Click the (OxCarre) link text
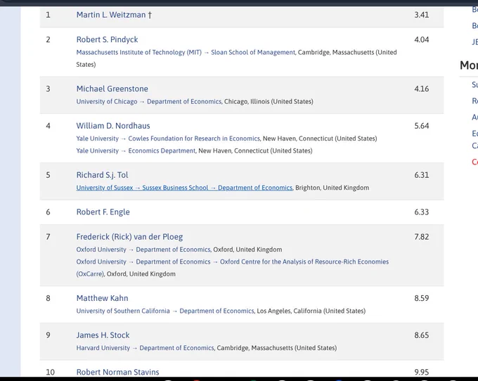This screenshot has height=381, width=478. click(x=90, y=274)
